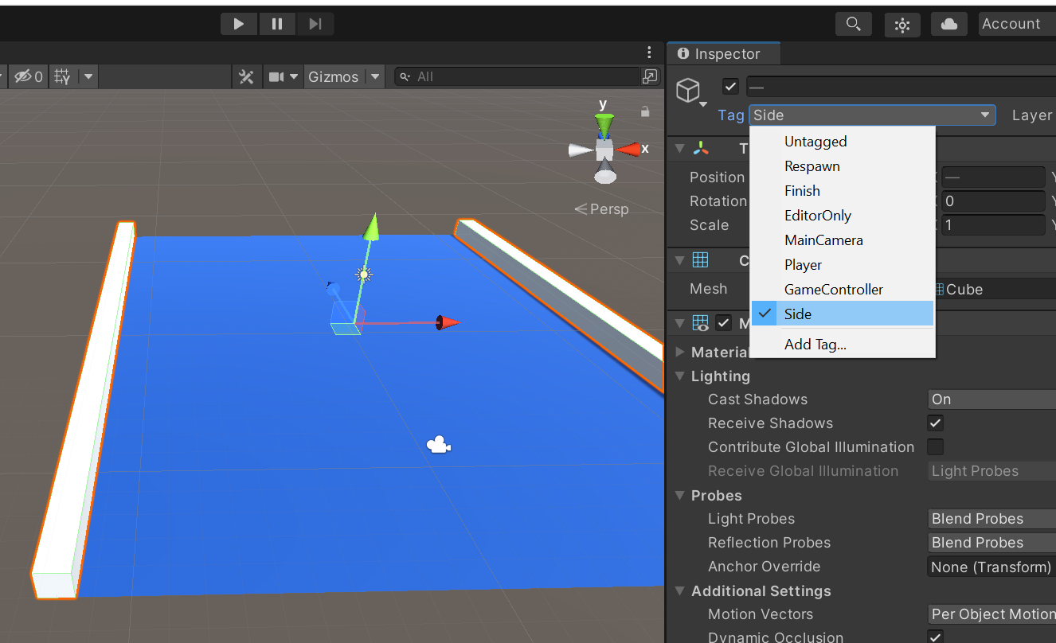Choose Untagged from the tag list

click(x=843, y=142)
